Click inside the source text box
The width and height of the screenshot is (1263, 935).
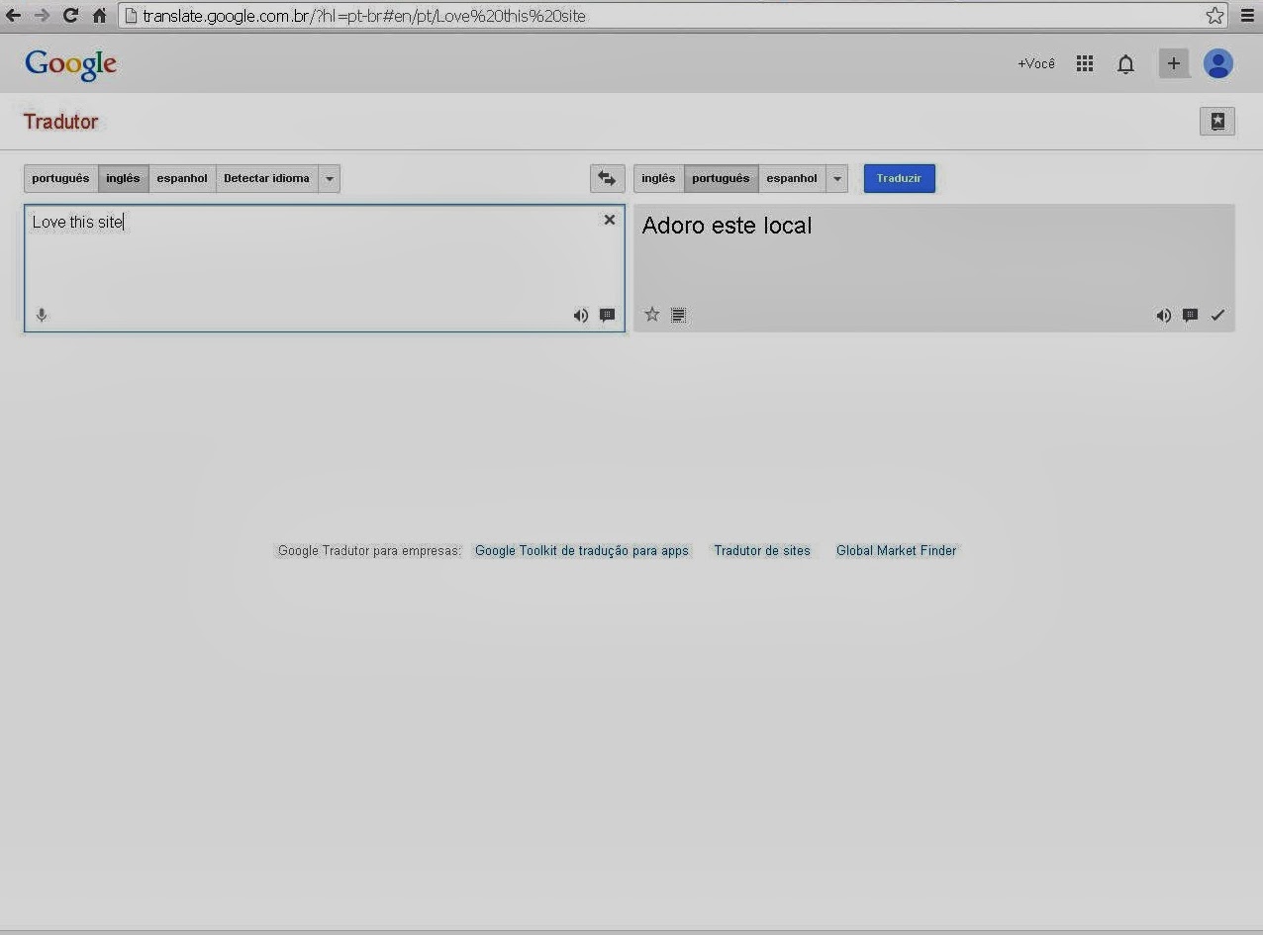tap(325, 267)
